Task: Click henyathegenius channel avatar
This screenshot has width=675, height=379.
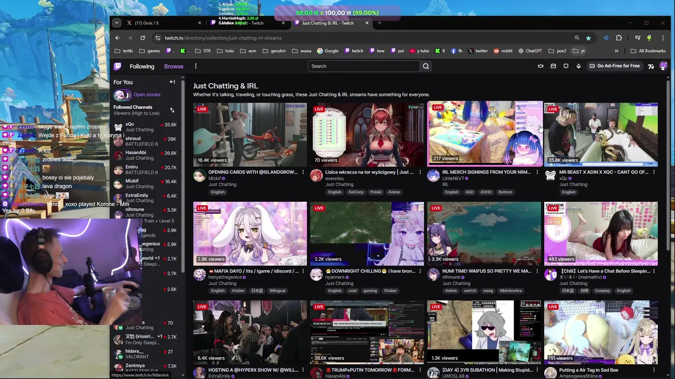Action: coord(199,274)
